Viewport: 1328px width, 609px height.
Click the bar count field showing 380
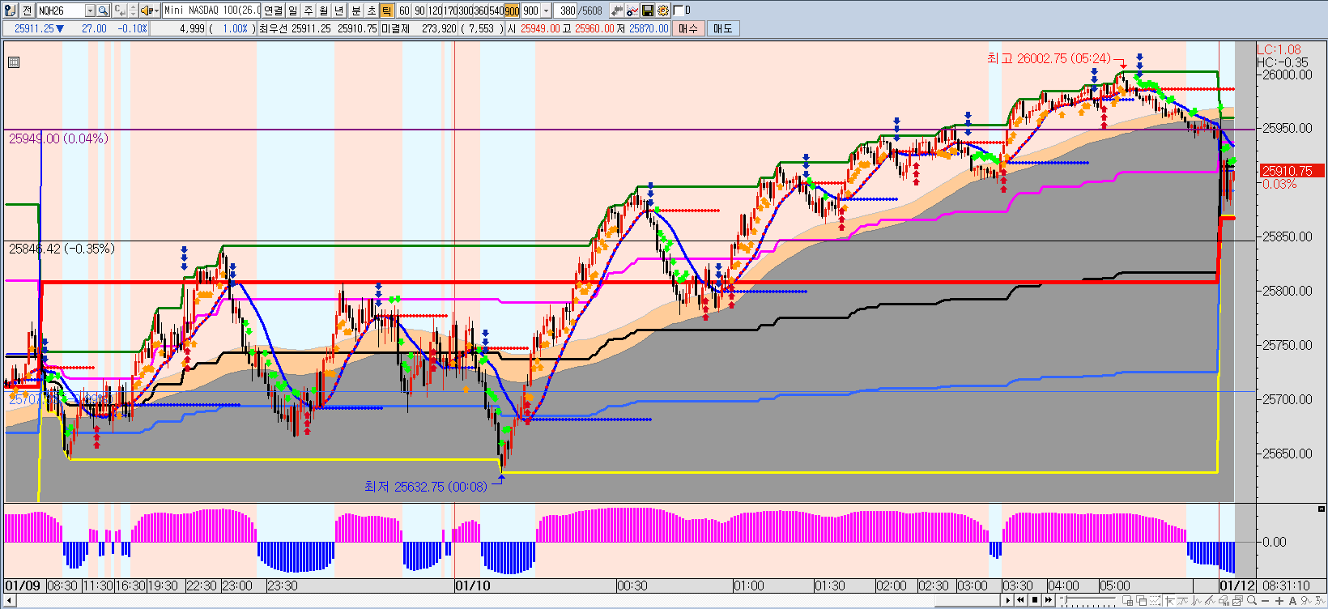click(567, 11)
